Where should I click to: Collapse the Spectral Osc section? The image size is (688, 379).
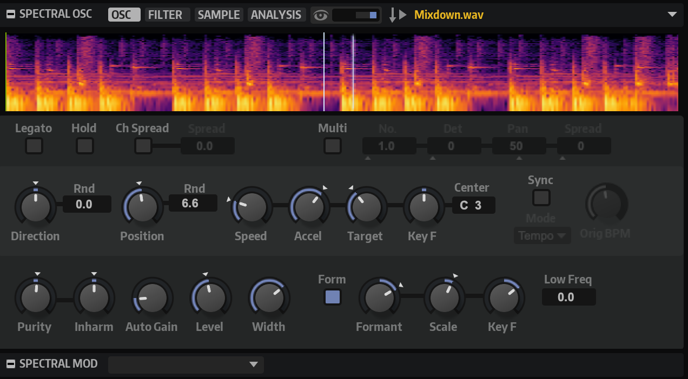[11, 15]
